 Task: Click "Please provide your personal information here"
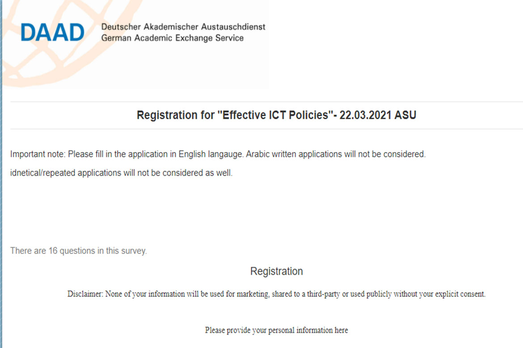276,330
